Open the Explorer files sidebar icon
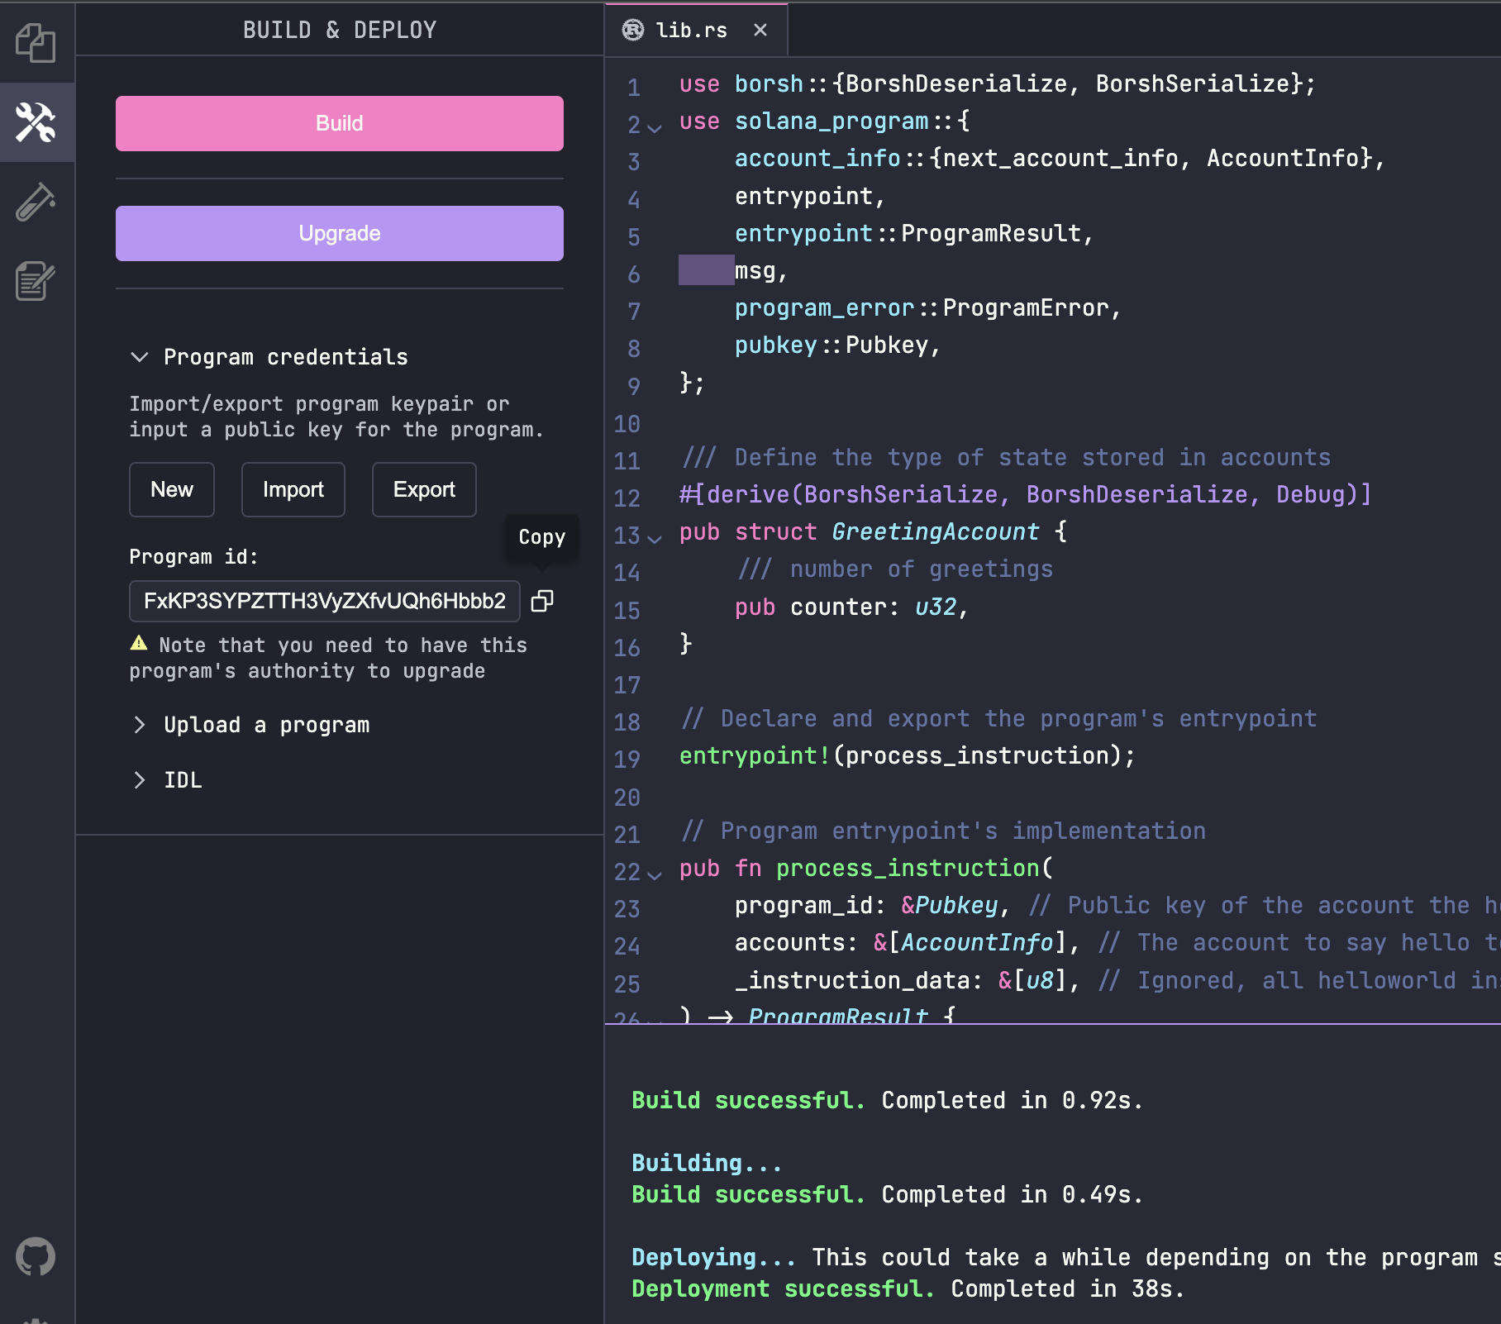Image resolution: width=1501 pixels, height=1324 pixels. (x=36, y=43)
